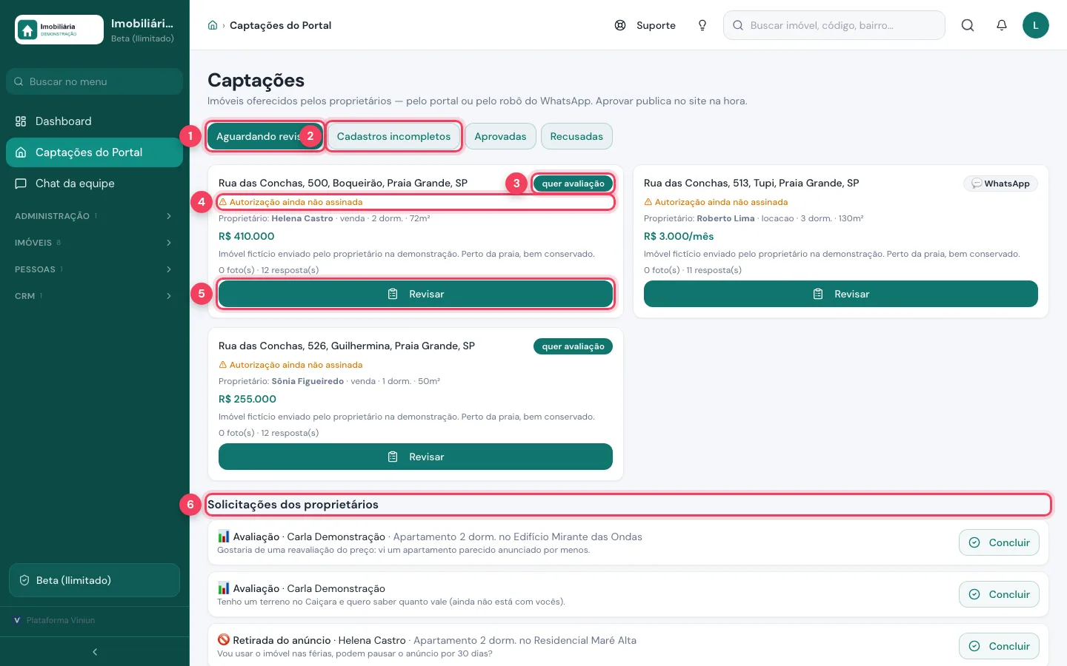
Task: Select Captações do Portal sidebar item
Action: [95, 152]
